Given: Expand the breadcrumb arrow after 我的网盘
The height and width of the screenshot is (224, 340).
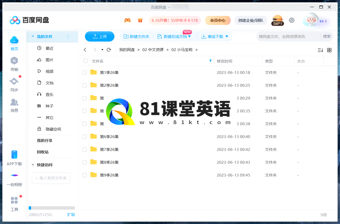Looking at the screenshot, I should (x=139, y=50).
